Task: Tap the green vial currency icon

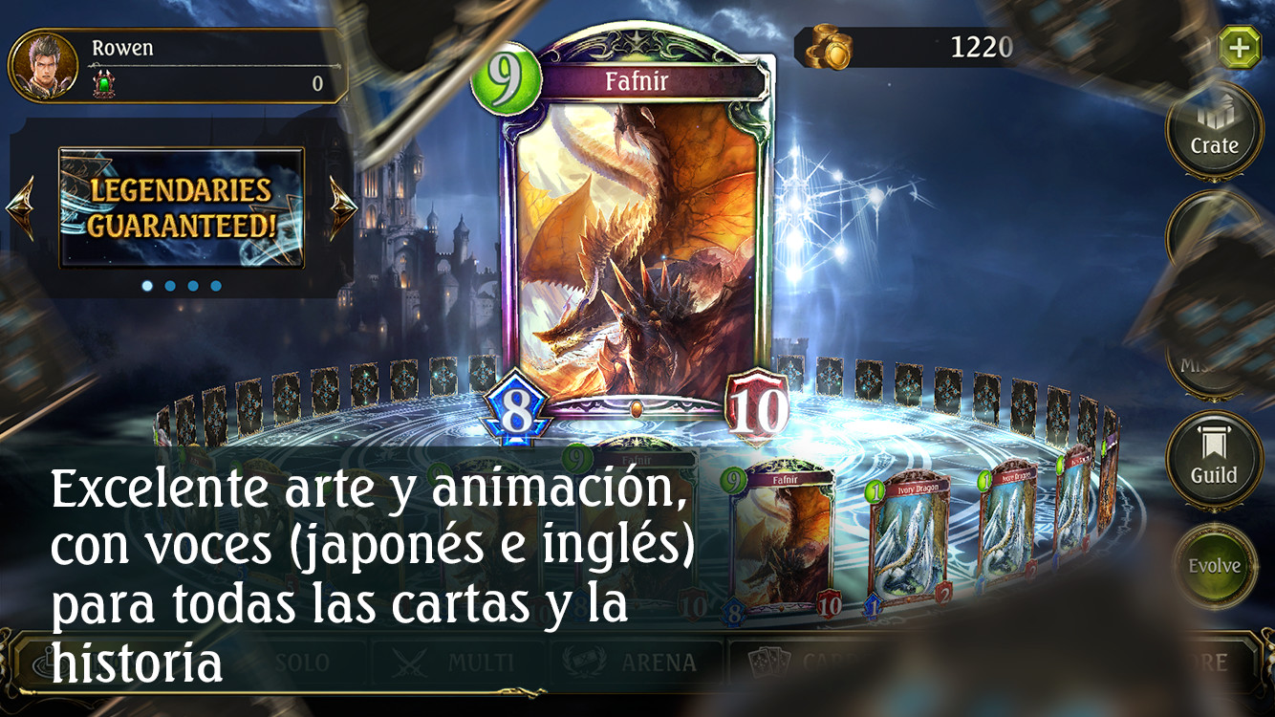Action: (102, 84)
